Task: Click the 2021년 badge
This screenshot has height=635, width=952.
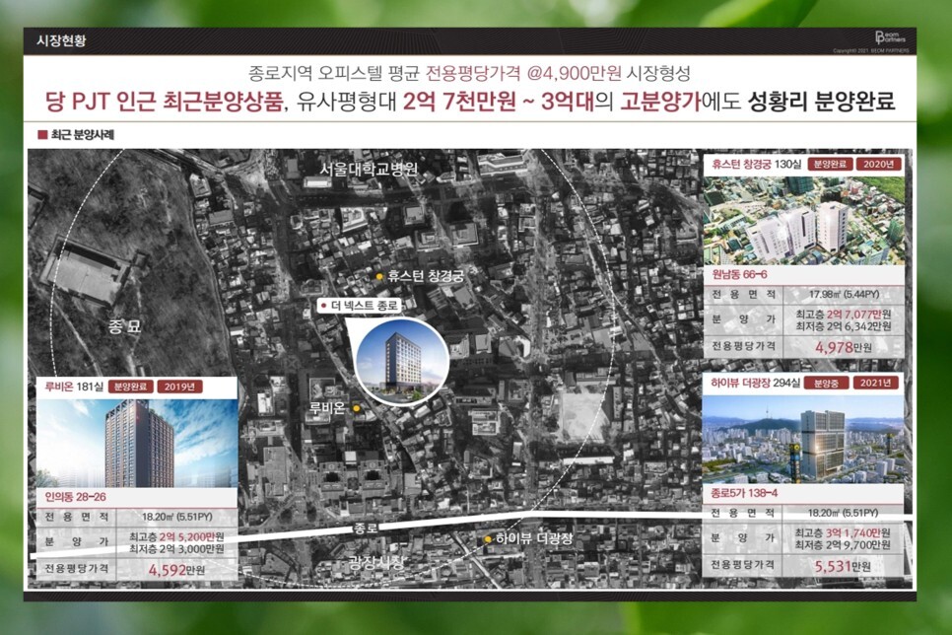Action: click(x=875, y=383)
